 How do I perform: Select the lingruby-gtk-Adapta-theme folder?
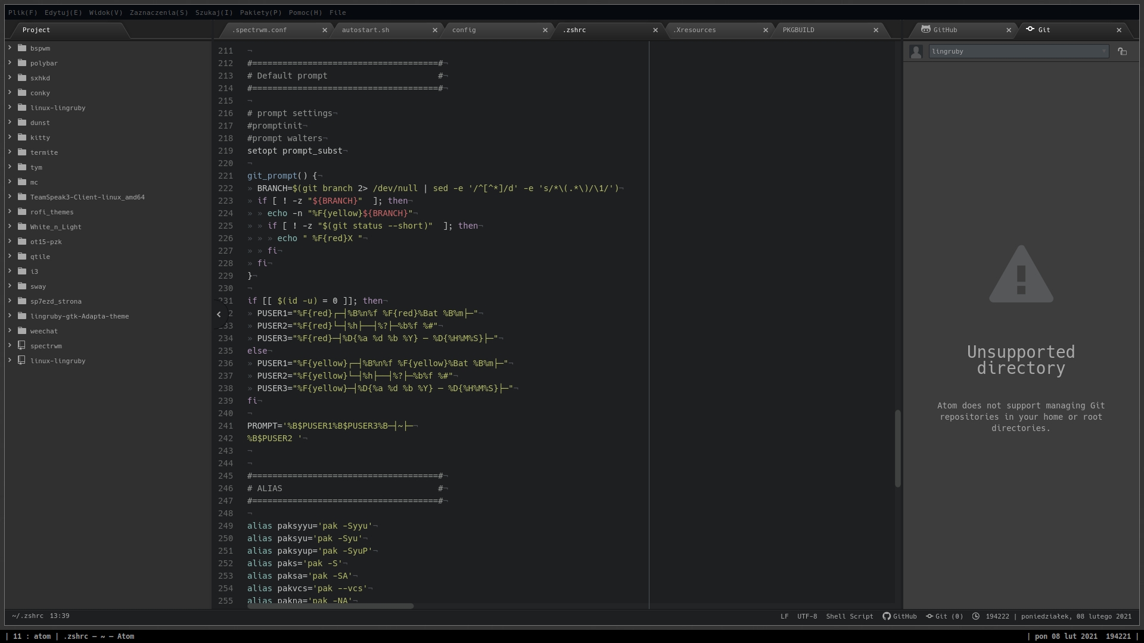(x=79, y=316)
